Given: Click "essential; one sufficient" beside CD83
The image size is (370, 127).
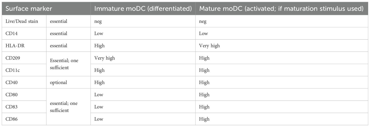Looking at the screenshot, I should click(x=64, y=107).
